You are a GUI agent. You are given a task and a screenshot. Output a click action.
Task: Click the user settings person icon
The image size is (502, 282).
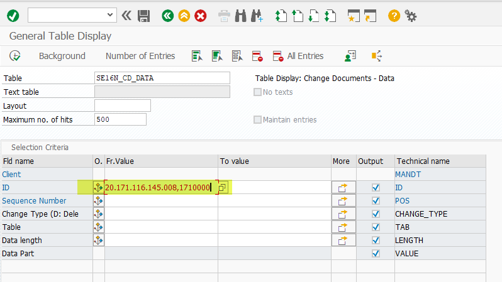[x=350, y=56]
